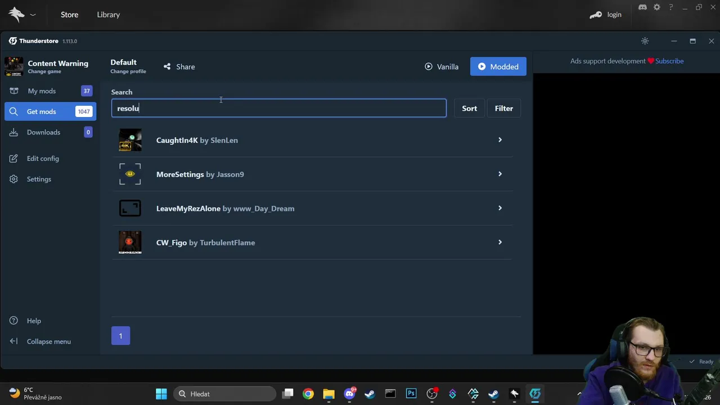Open Overwolf settings gear icon
This screenshot has width=720, height=405.
pyautogui.click(x=657, y=7)
